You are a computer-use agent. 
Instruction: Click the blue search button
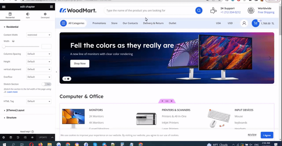[199, 10]
